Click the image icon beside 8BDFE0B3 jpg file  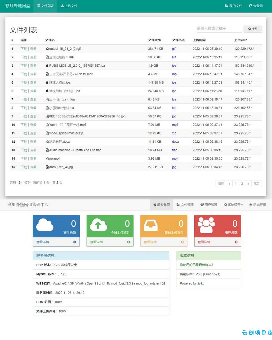(x=47, y=116)
